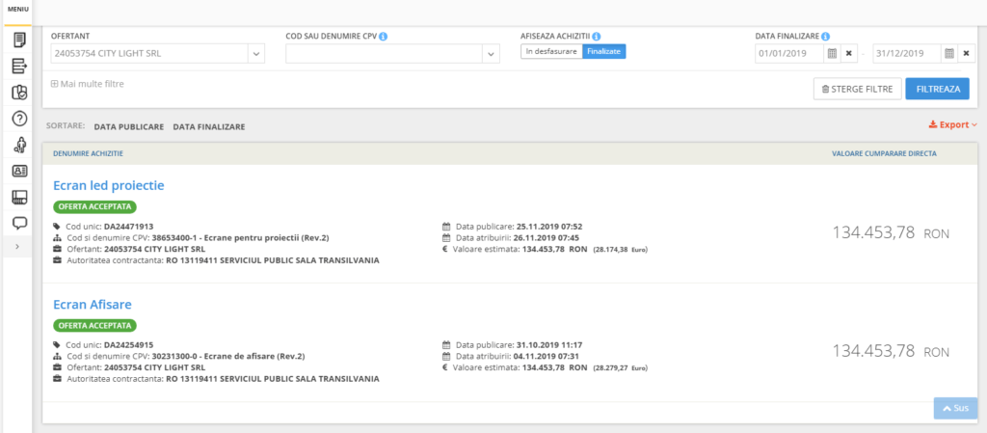This screenshot has height=433, width=987.
Task: Click info icon next to Afiseaza Achizitii
Action: 597,37
